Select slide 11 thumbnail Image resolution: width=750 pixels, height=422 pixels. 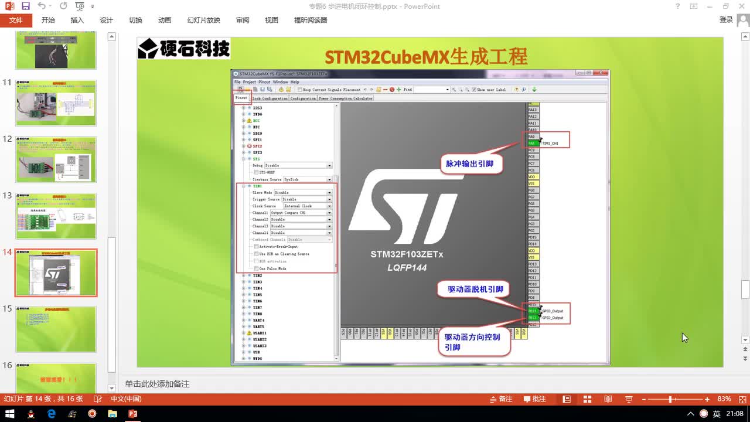56,103
